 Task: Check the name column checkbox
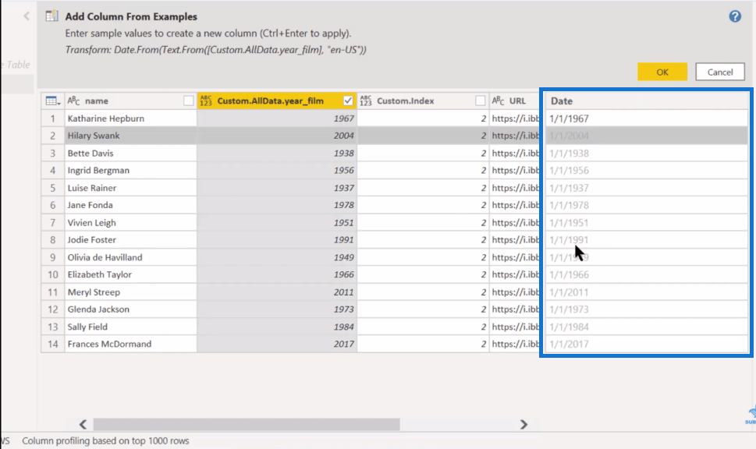coord(189,101)
